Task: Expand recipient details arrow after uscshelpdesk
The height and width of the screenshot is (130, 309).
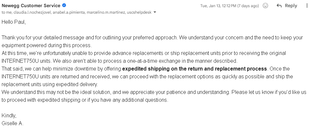Action: [155, 12]
